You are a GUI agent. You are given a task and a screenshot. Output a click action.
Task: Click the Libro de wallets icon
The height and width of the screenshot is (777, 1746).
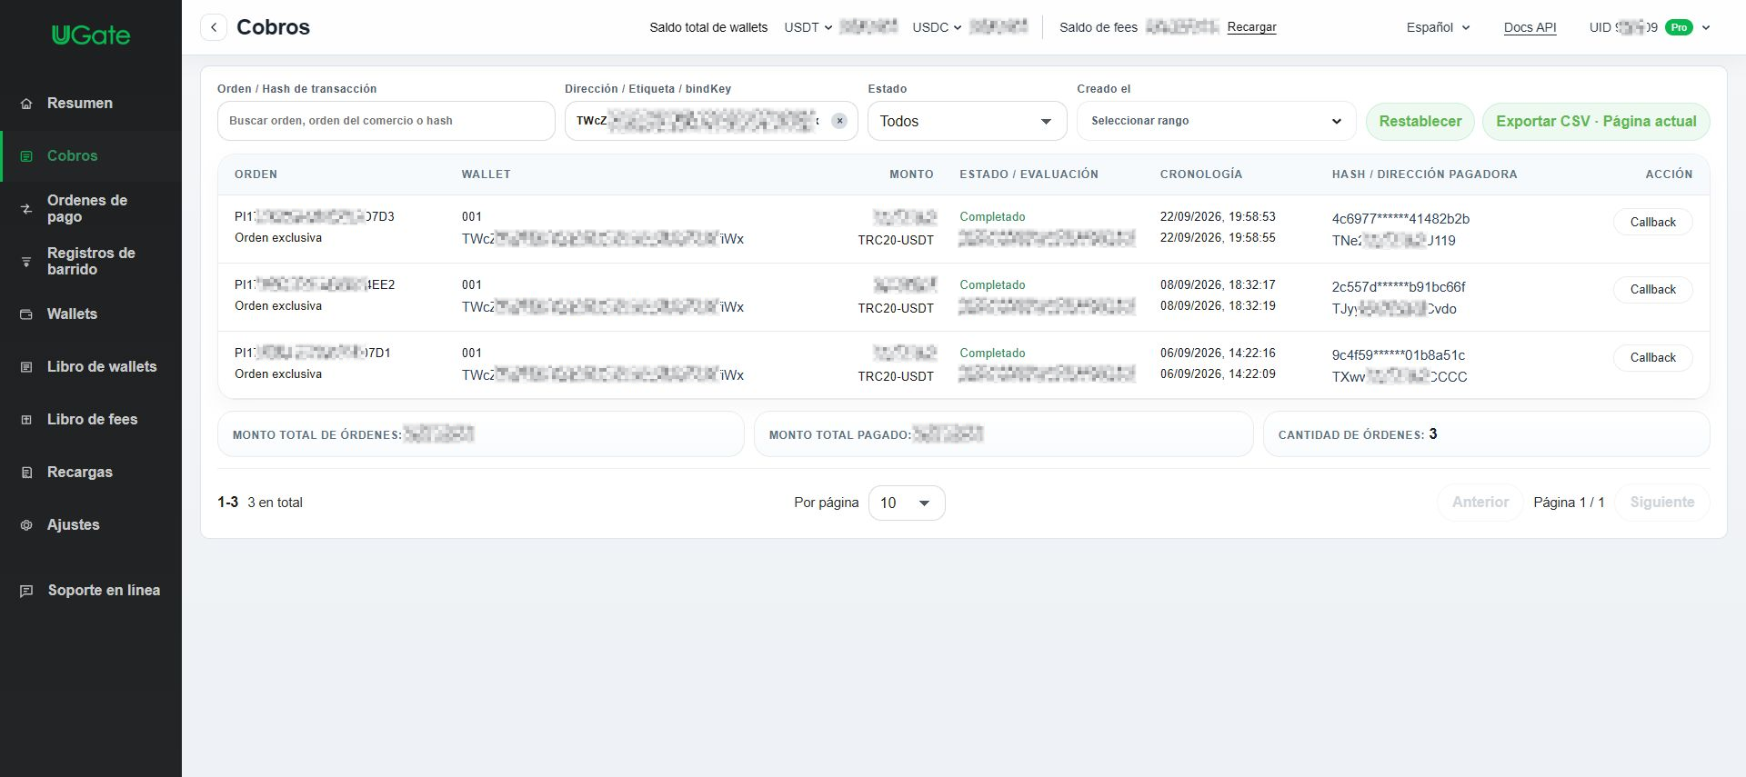[x=26, y=367]
